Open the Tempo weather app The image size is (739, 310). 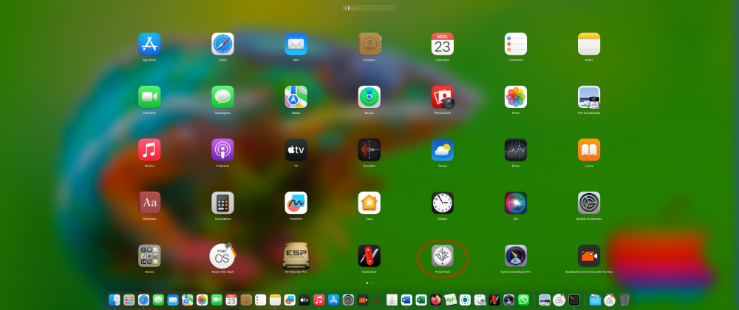tap(443, 150)
